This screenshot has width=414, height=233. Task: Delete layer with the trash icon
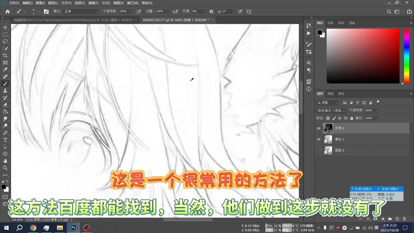[x=405, y=219]
